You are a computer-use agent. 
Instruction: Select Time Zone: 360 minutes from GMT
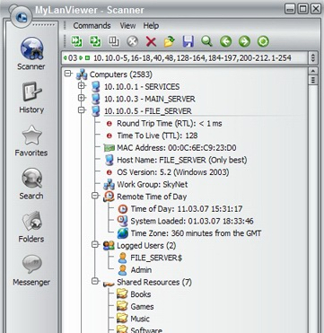click(196, 233)
